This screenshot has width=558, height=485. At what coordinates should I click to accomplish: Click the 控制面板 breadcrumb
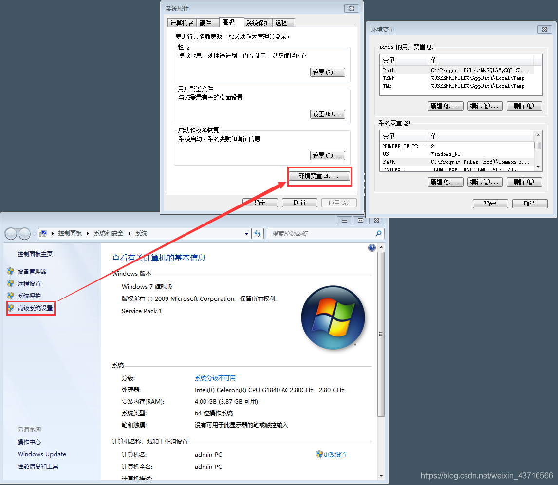point(70,233)
